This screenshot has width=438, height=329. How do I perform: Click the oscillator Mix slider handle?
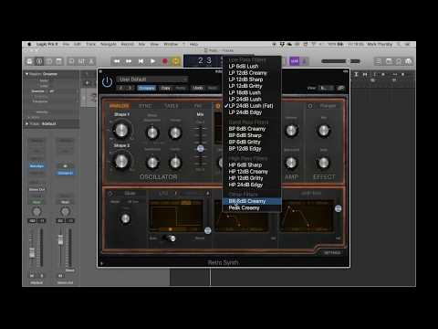pos(200,148)
